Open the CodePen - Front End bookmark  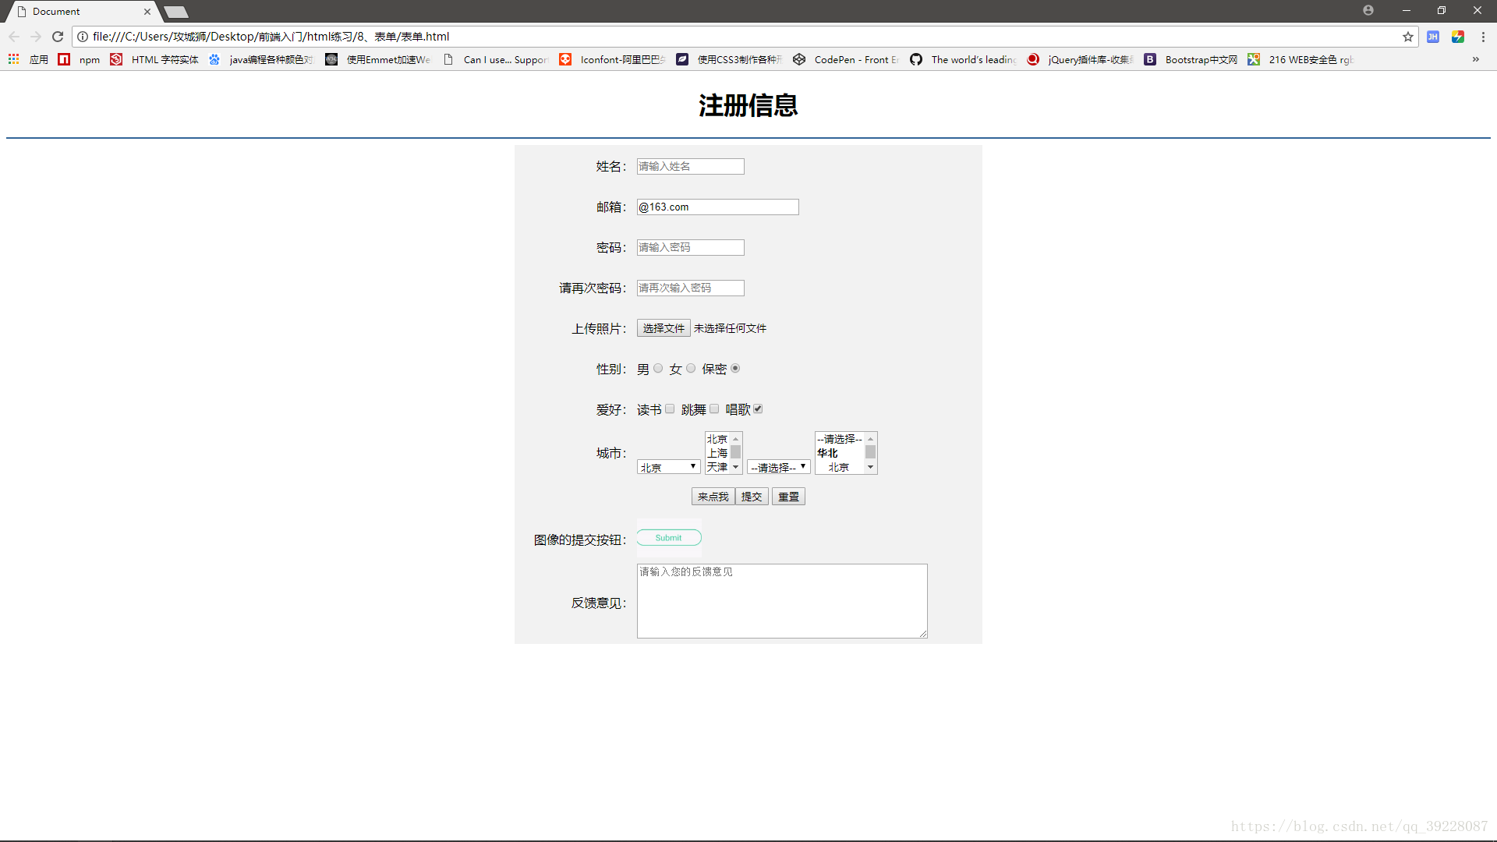[x=846, y=59]
